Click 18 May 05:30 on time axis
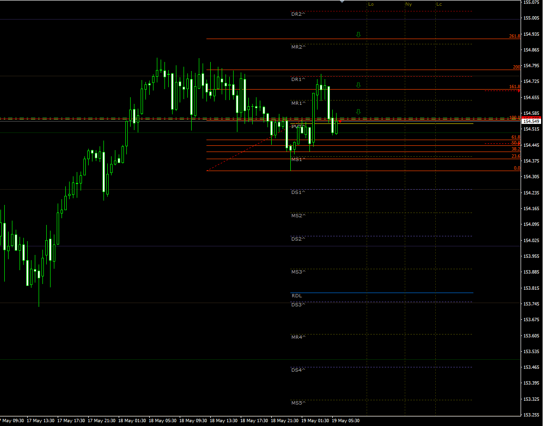The width and height of the screenshot is (543, 426). (163, 421)
